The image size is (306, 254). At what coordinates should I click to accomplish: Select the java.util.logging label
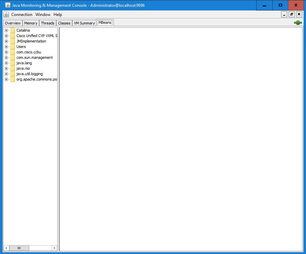click(x=29, y=74)
